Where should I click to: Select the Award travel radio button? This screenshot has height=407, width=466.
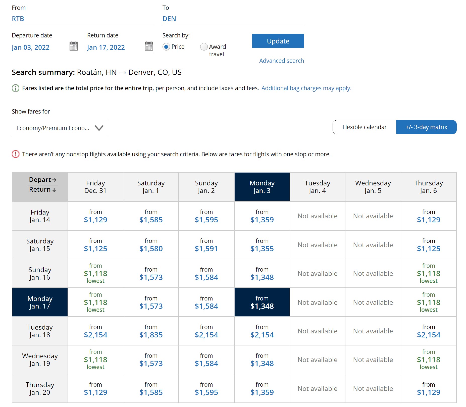204,47
